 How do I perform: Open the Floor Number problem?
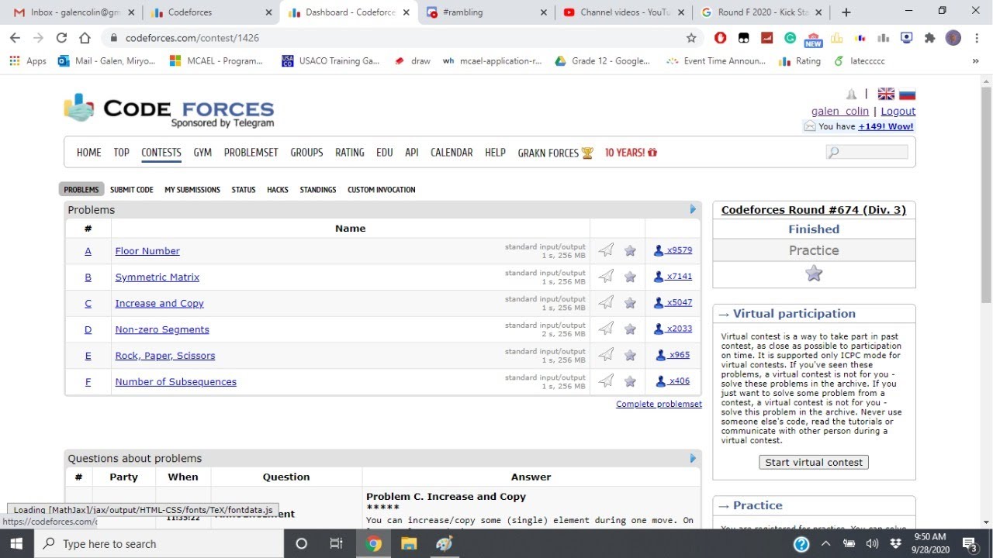coord(147,251)
